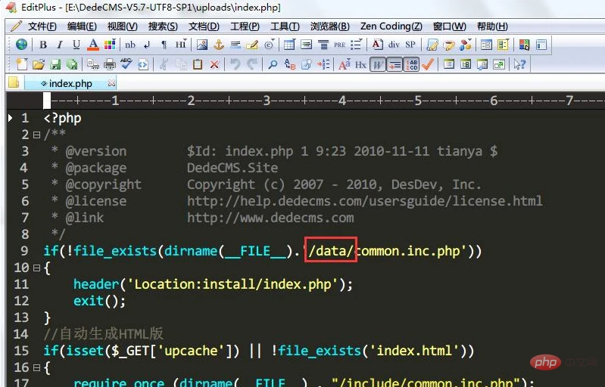Image resolution: width=605 pixels, height=387 pixels.
Task: Click the Anchor icon
Action: [219, 45]
